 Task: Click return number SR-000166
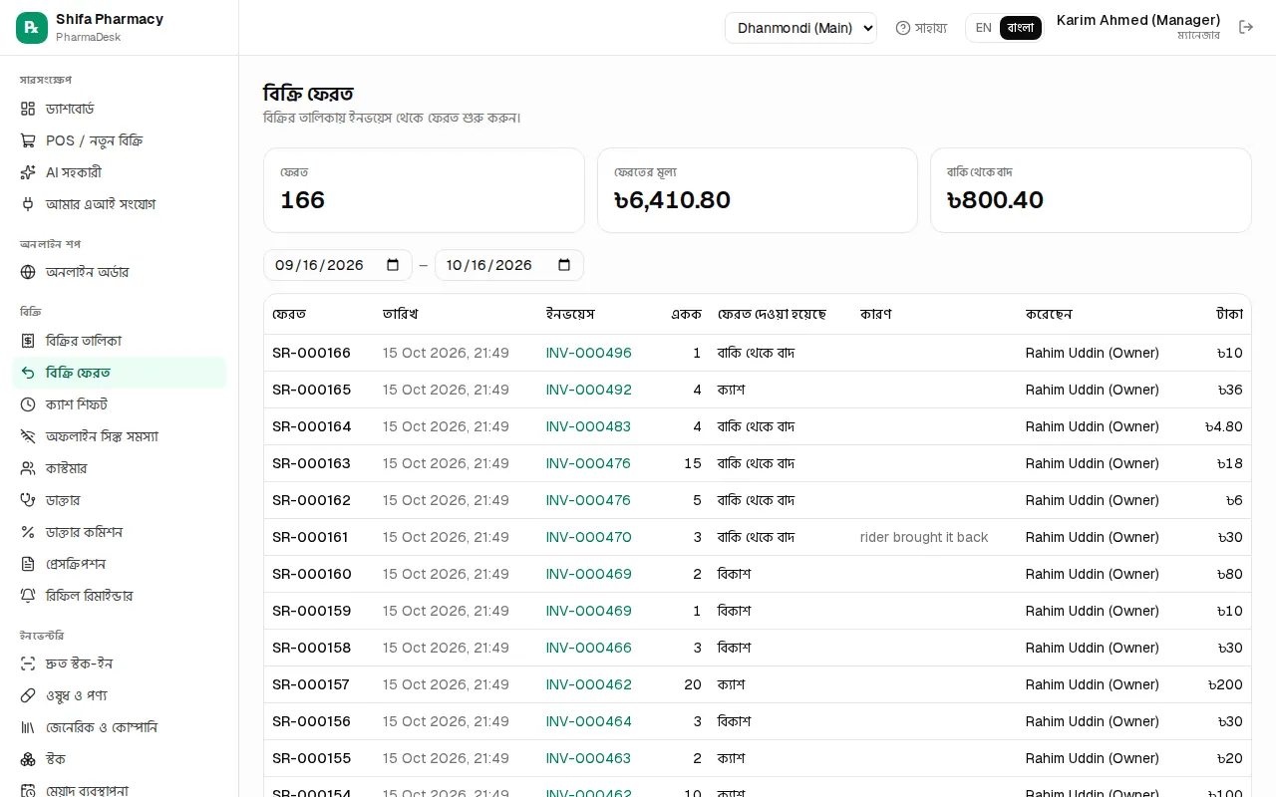[x=312, y=353]
